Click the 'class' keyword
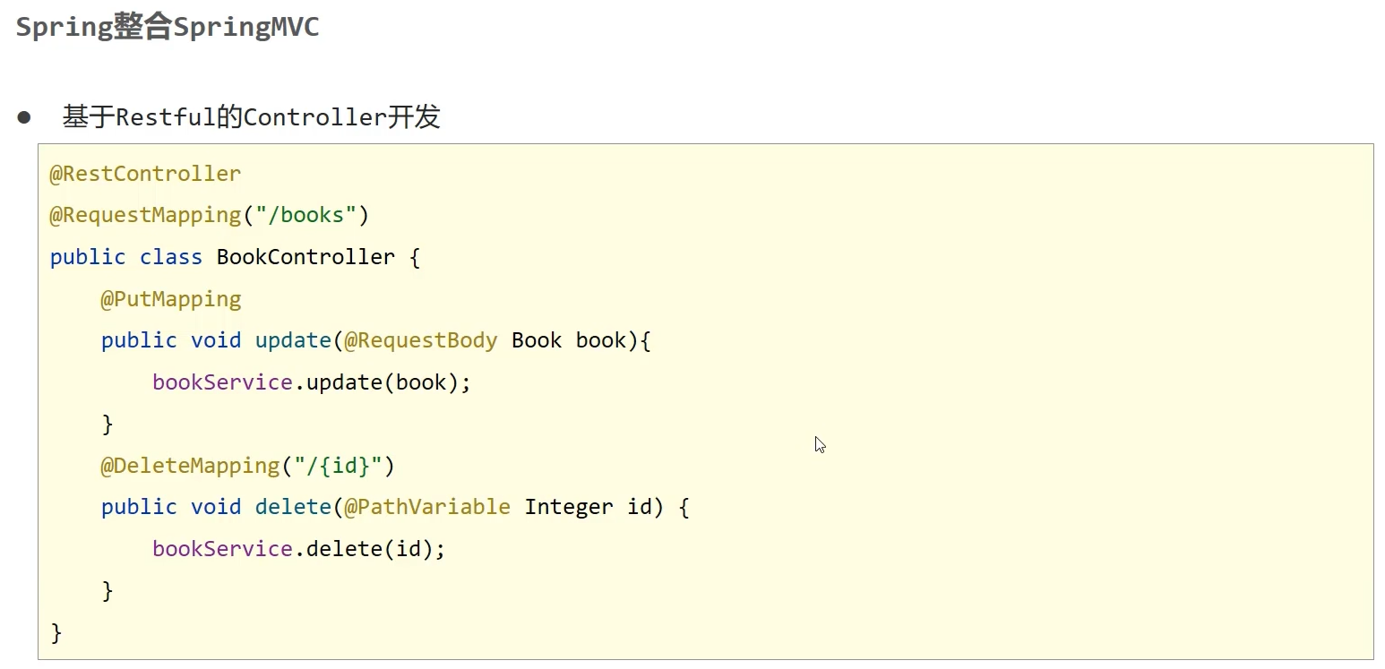Viewport: 1385px width, 669px height. 171,257
